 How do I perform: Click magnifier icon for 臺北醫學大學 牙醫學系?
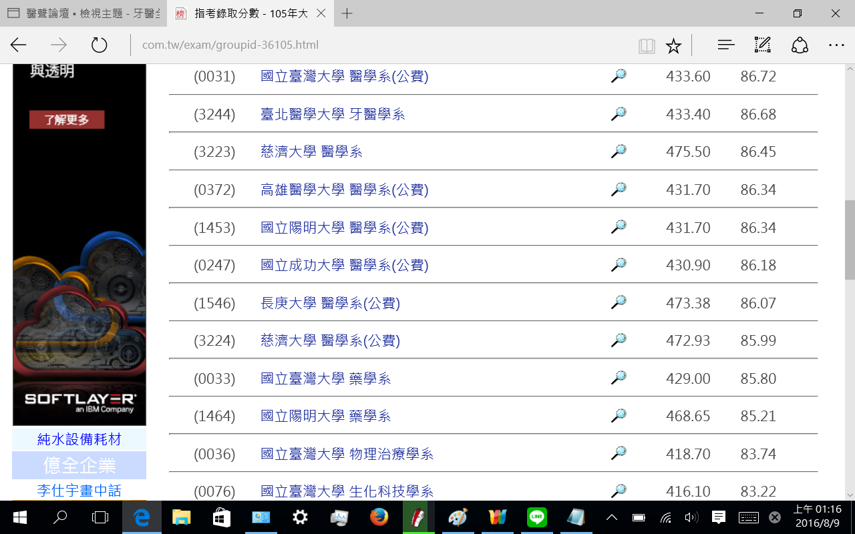(x=619, y=114)
